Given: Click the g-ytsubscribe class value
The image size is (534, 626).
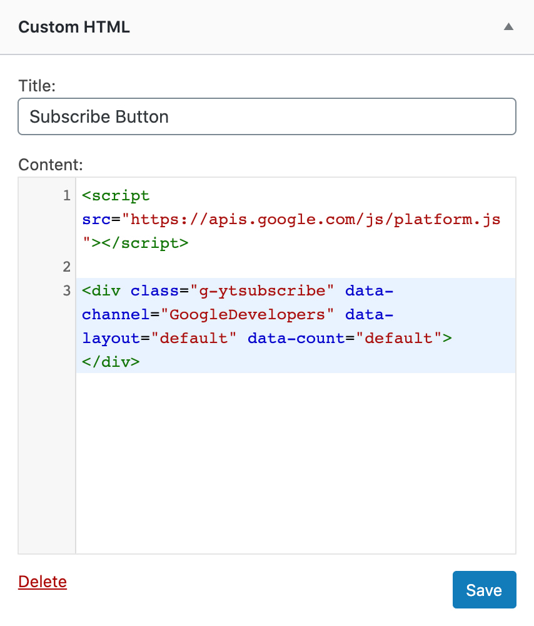Looking at the screenshot, I should [262, 290].
